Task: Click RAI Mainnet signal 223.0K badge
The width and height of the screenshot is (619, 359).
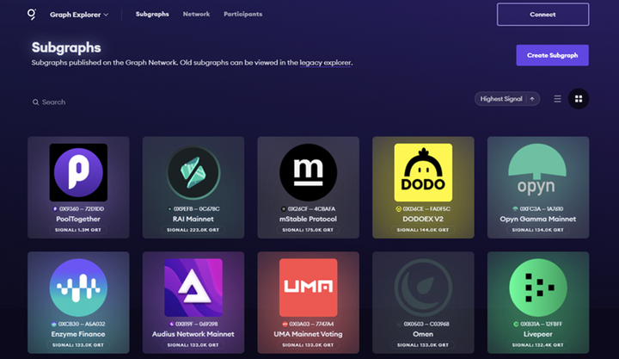Action: pyautogui.click(x=193, y=230)
